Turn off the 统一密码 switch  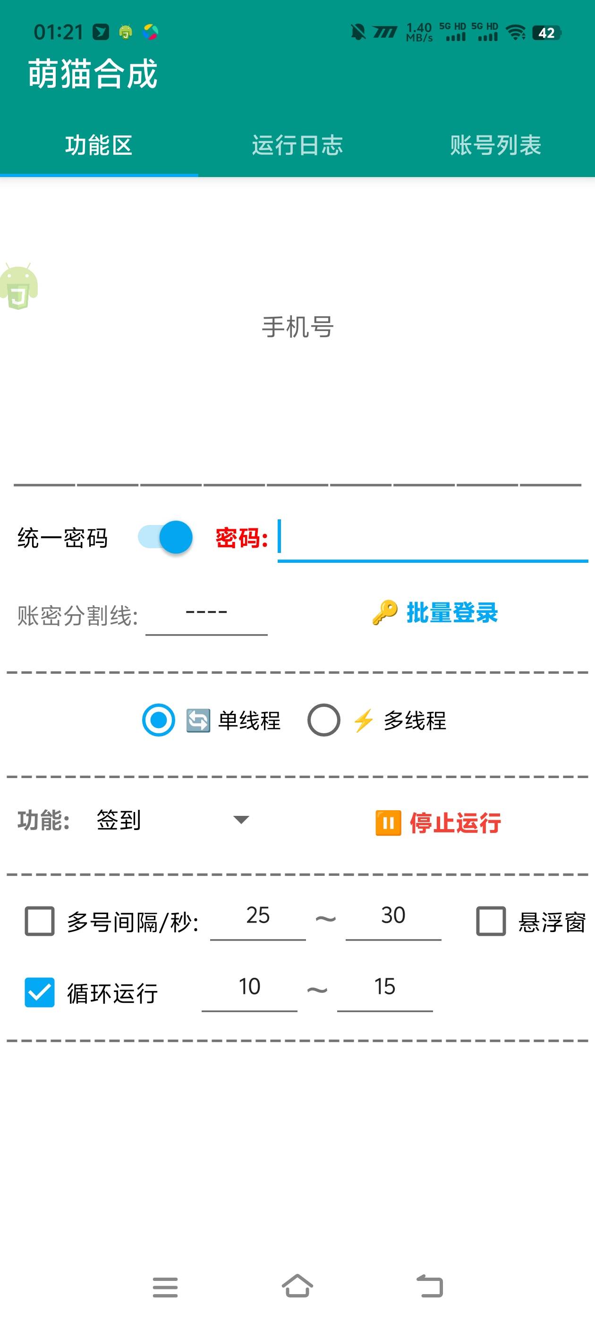click(165, 536)
